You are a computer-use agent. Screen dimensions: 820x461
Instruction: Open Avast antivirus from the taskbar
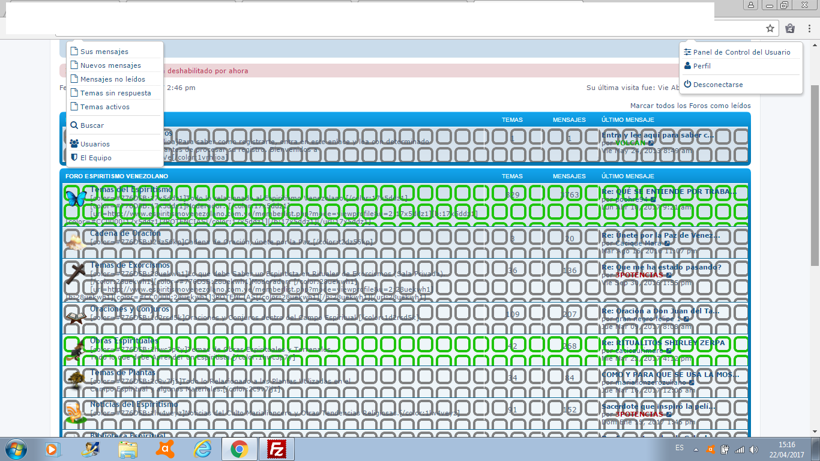pos(165,448)
